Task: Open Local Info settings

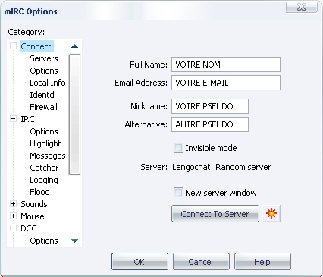Action: pos(48,83)
